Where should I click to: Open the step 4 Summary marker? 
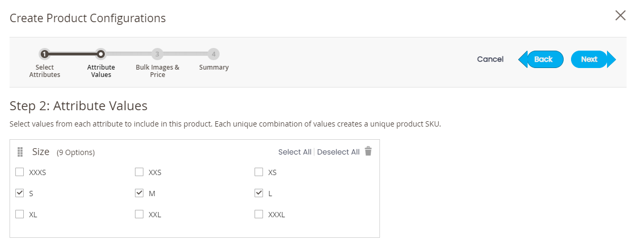(213, 54)
